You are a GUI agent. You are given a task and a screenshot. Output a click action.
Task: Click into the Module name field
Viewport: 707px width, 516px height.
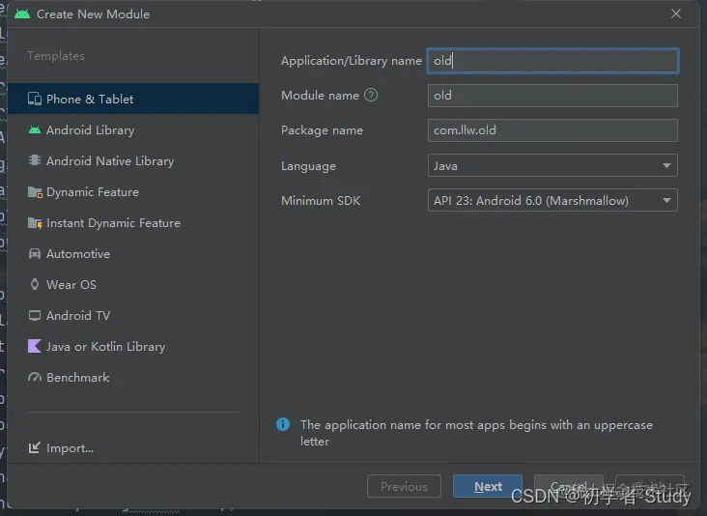point(552,95)
